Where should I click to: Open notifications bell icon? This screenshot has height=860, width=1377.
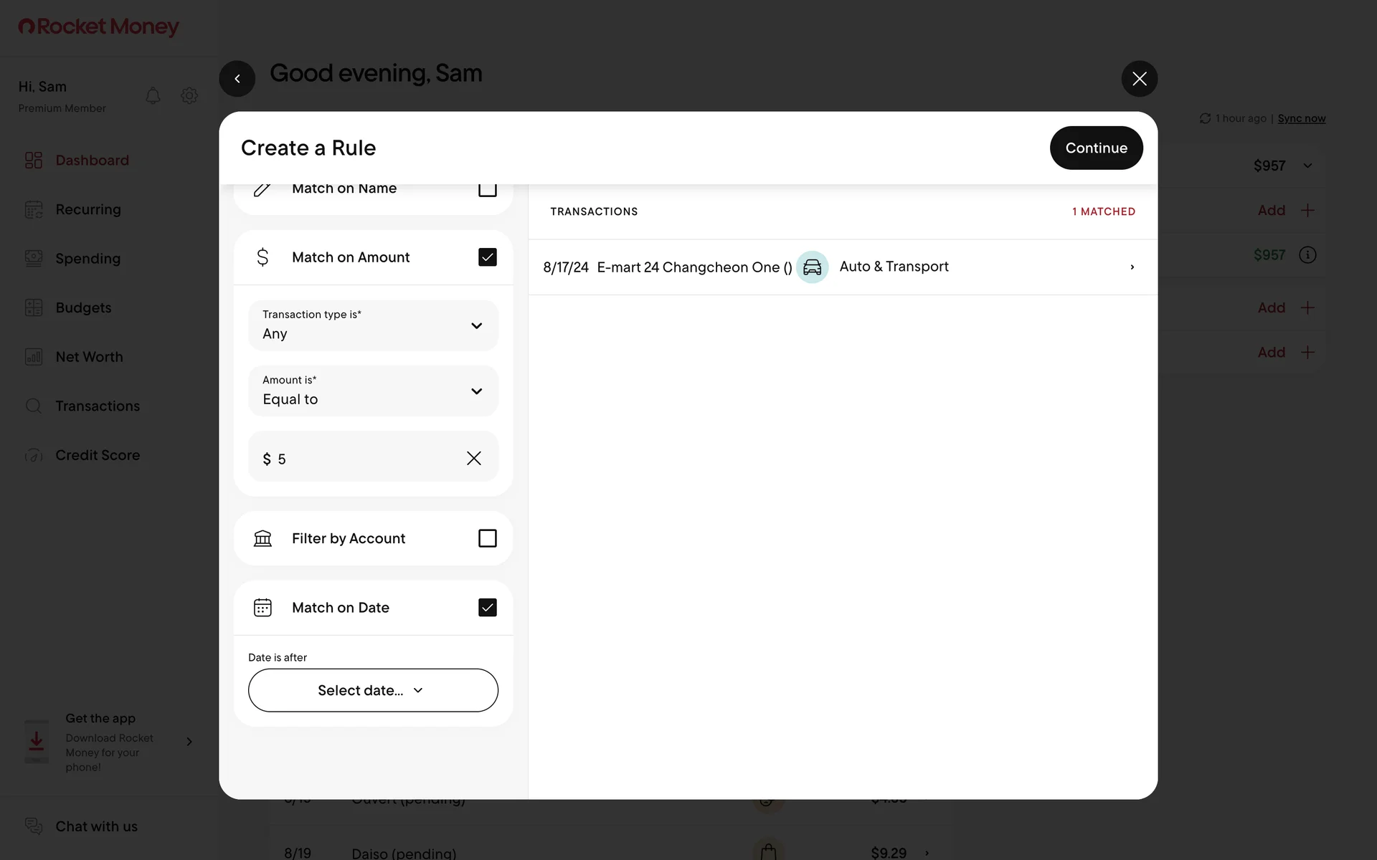(153, 95)
